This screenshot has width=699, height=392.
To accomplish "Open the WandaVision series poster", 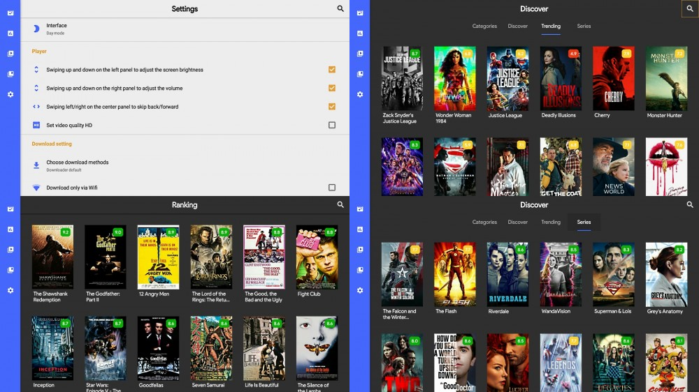I will tap(561, 275).
